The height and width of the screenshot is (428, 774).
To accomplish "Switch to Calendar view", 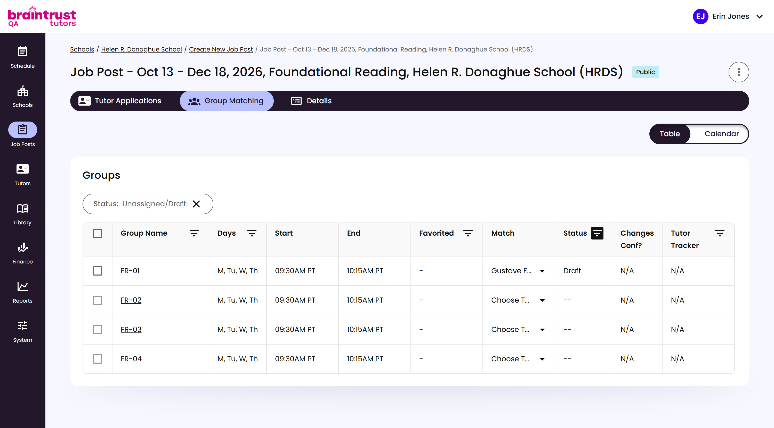I will (x=721, y=134).
